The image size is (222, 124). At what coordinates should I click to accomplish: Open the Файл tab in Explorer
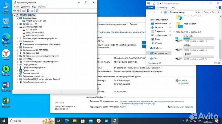(150, 7)
